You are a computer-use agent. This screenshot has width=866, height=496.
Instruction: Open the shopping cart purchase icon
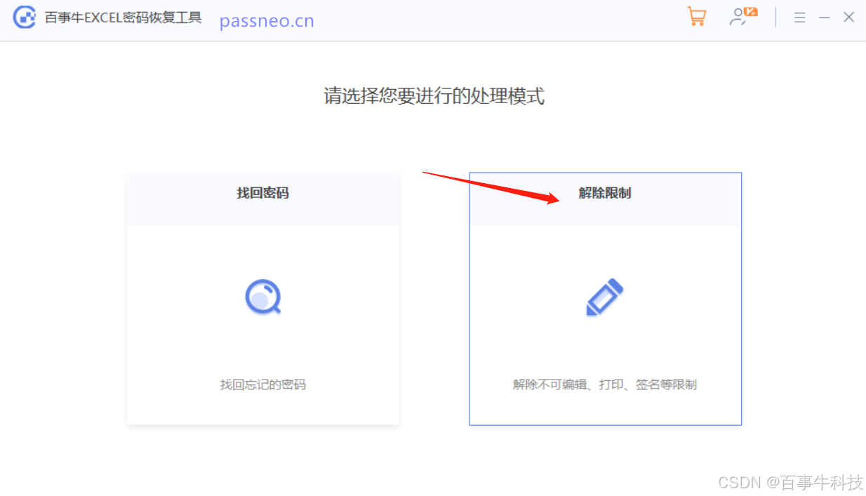(696, 17)
